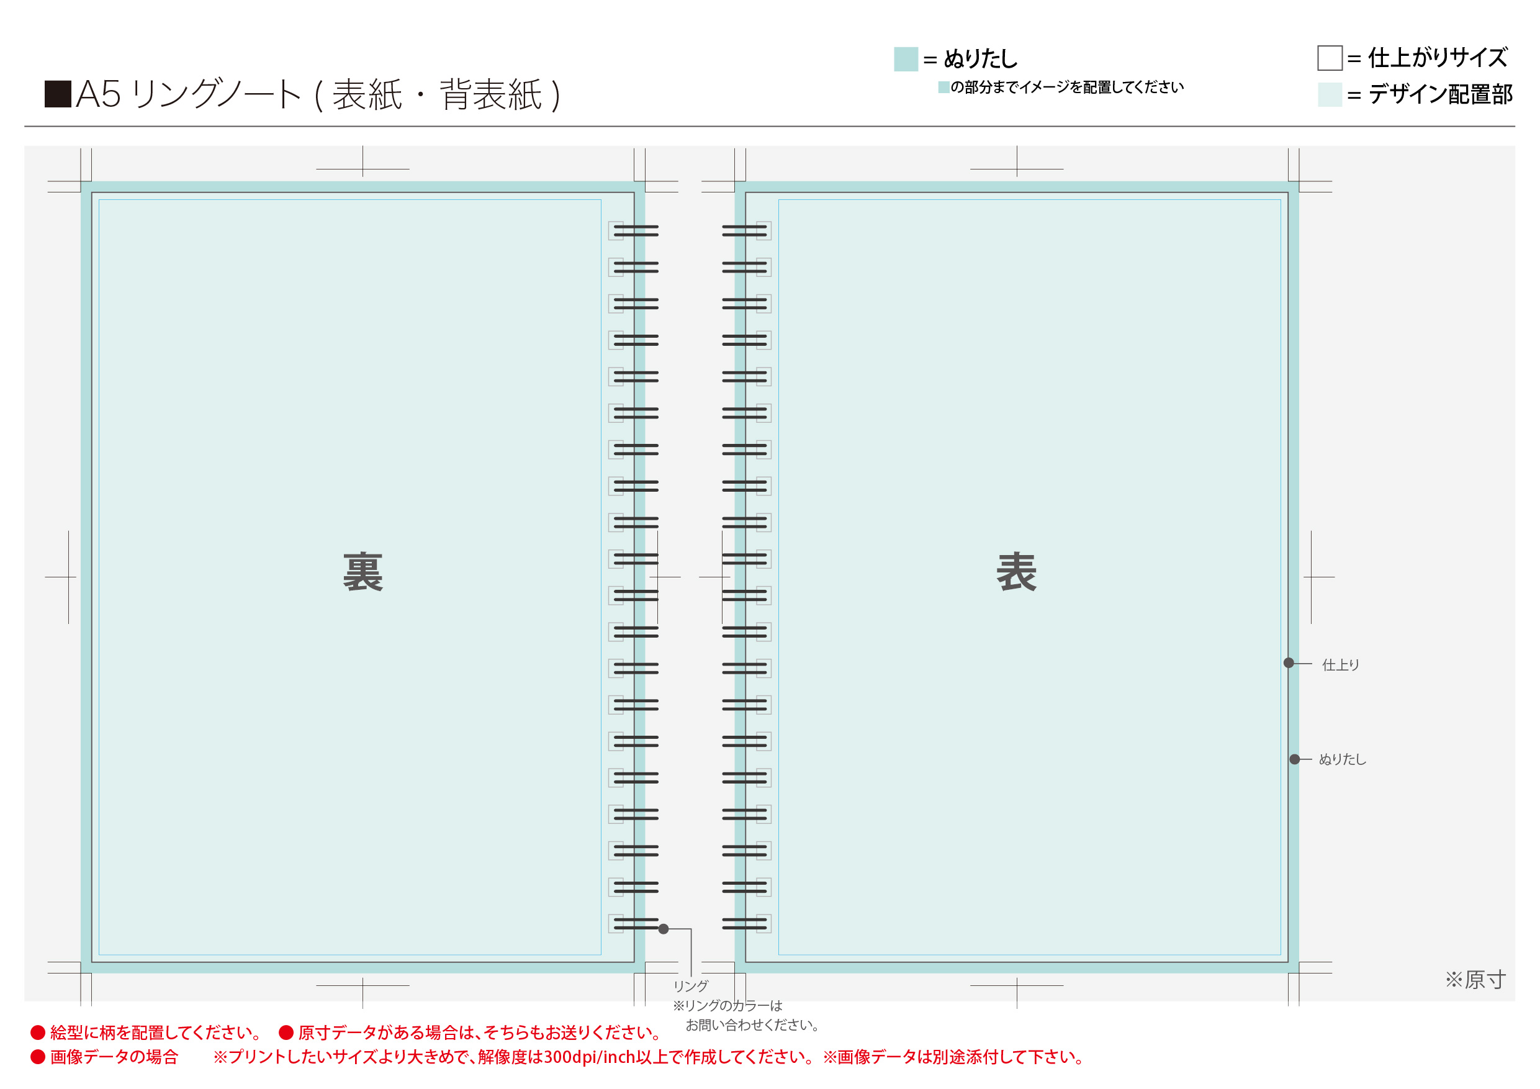The height and width of the screenshot is (1089, 1540).
Task: Click the bottom ring of the front cover
Action: [744, 924]
